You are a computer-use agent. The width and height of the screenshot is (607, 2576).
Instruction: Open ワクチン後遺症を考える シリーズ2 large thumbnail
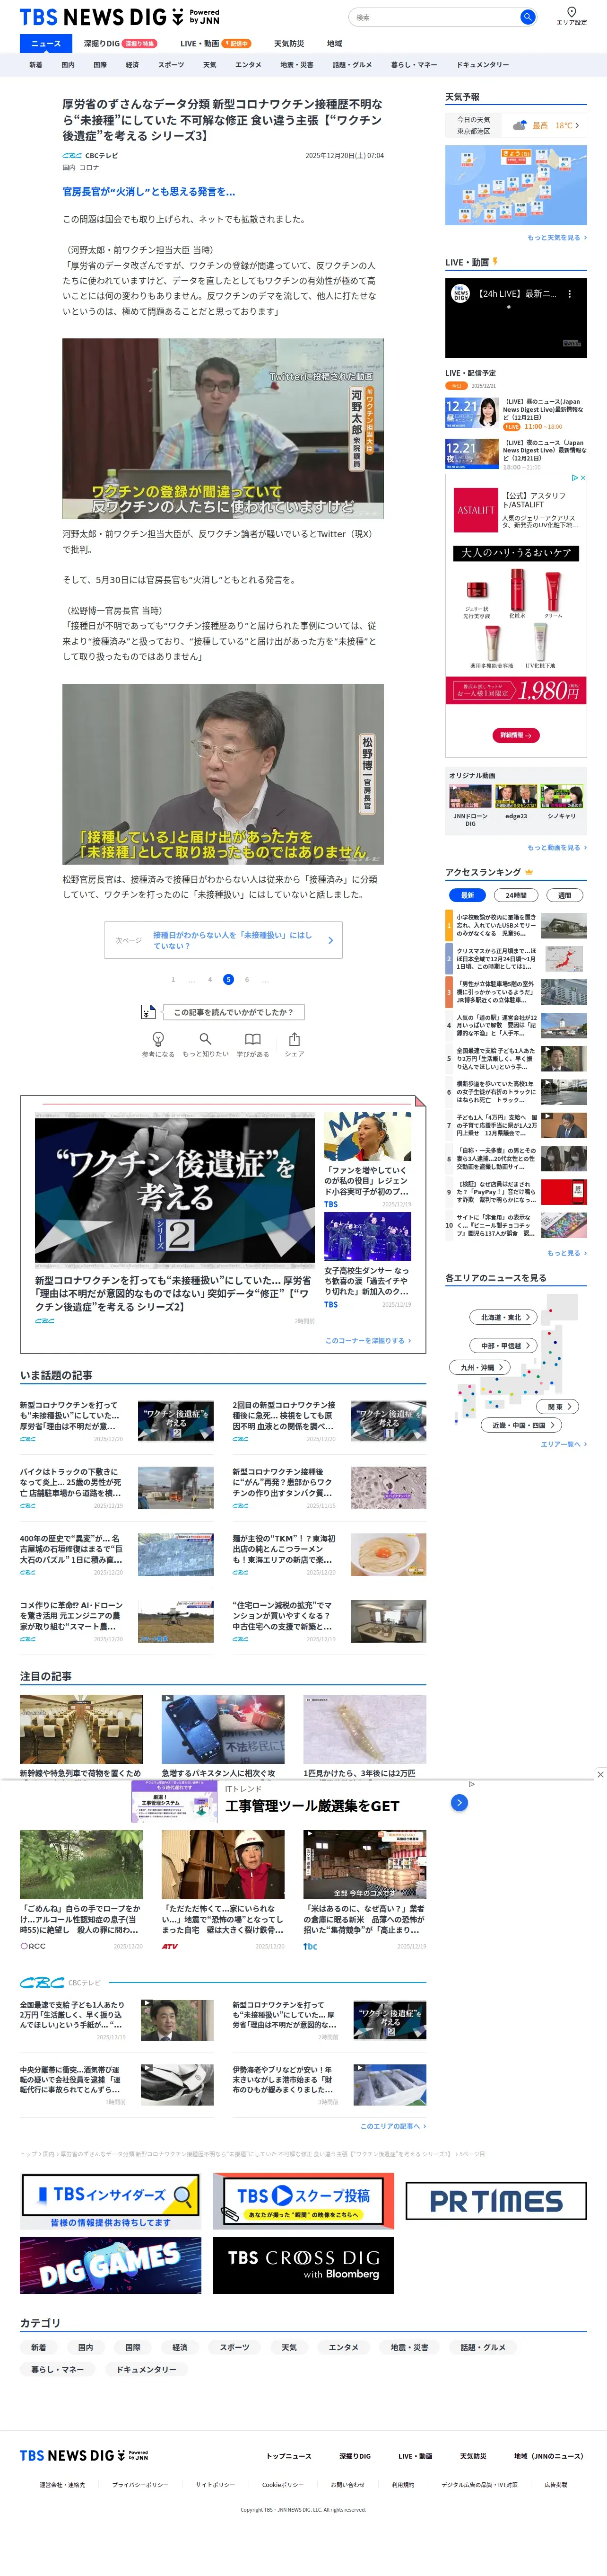[x=175, y=1191]
